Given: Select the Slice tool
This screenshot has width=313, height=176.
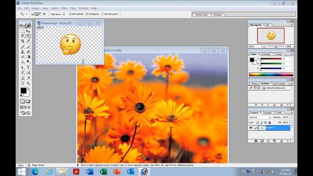Looking at the screenshot, I should coord(28,41).
